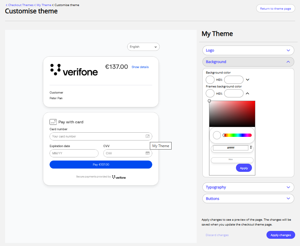Toggle color format with the up-down arrows
Screen dimensions: 300x246
coord(251,147)
